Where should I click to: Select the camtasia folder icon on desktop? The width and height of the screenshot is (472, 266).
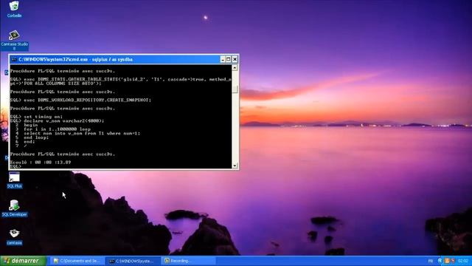[14, 237]
